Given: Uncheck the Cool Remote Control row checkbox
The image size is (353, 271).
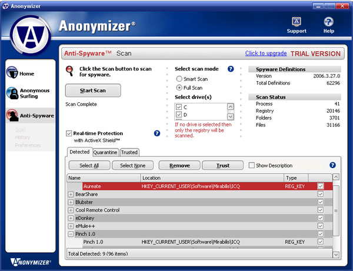Looking at the screenshot, I should (321, 210).
